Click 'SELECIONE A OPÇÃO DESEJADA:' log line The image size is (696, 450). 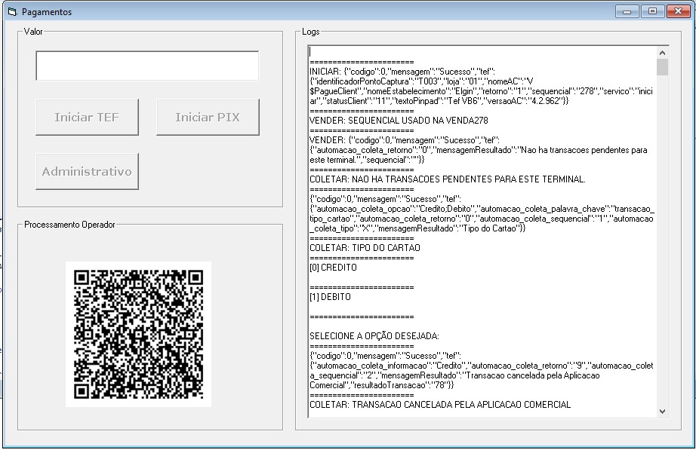[x=374, y=336]
